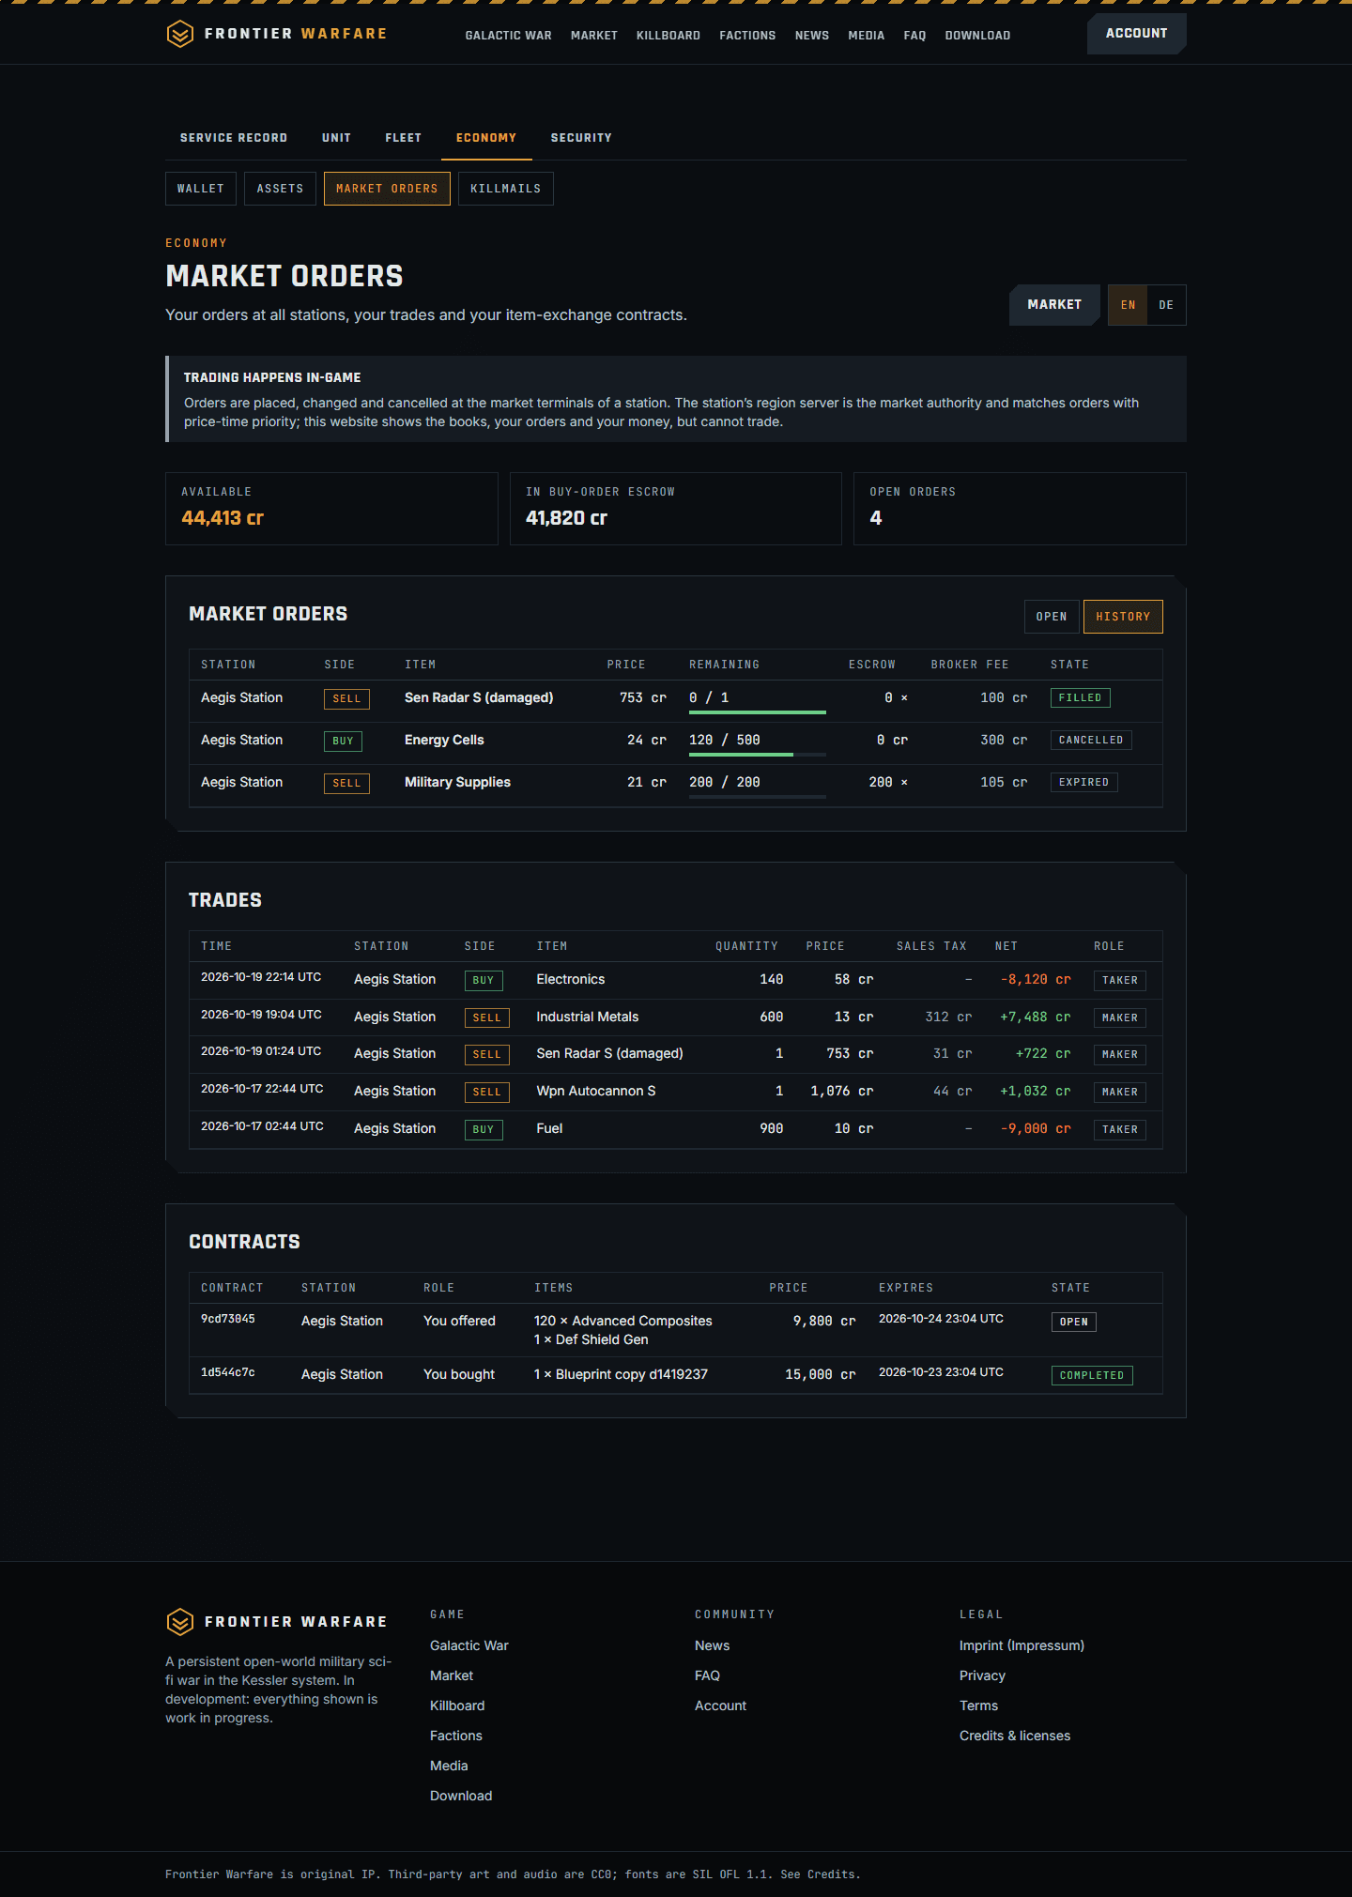Image resolution: width=1352 pixels, height=1897 pixels.
Task: Click the Imprint (Impressum) footer link
Action: pos(1022,1645)
